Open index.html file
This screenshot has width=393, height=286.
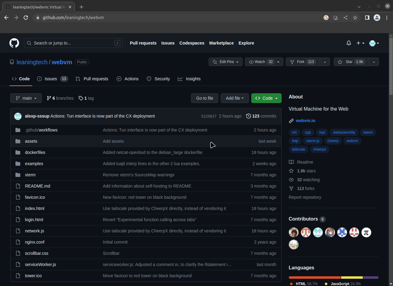[35, 208]
